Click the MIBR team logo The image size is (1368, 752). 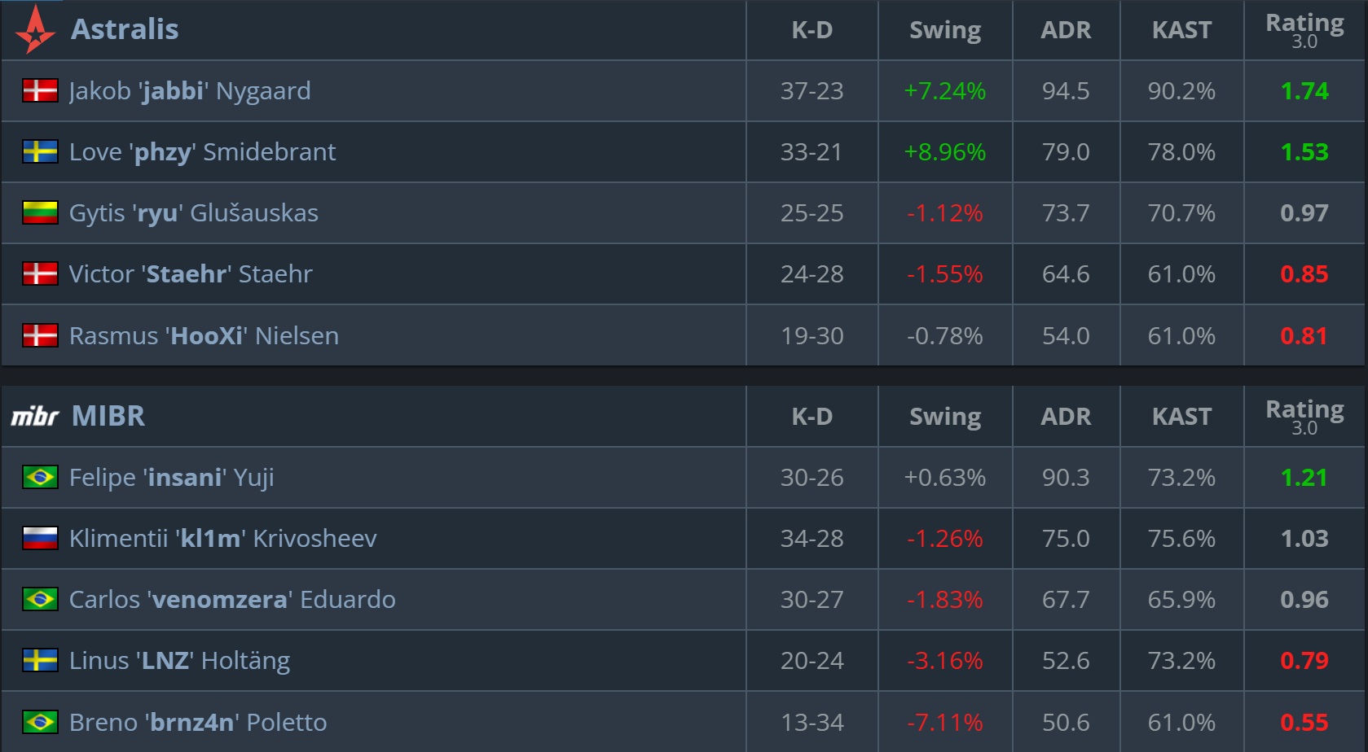[35, 417]
